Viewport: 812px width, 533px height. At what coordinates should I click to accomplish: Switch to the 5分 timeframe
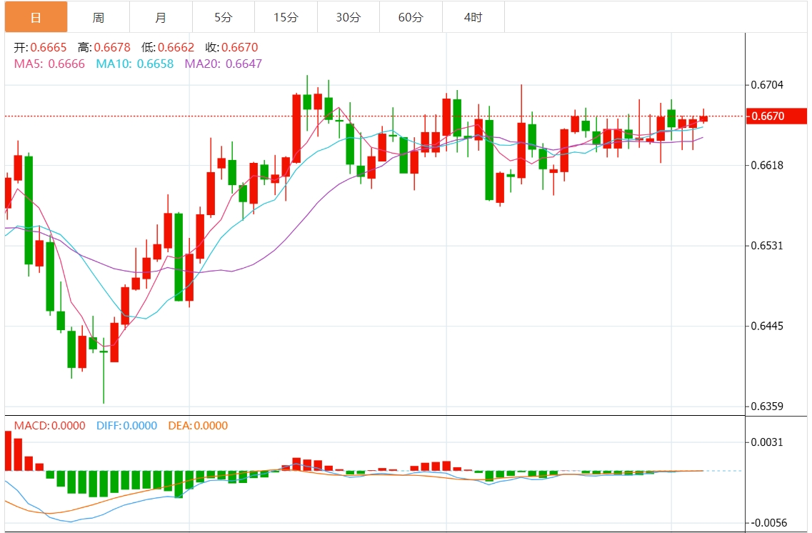[223, 17]
